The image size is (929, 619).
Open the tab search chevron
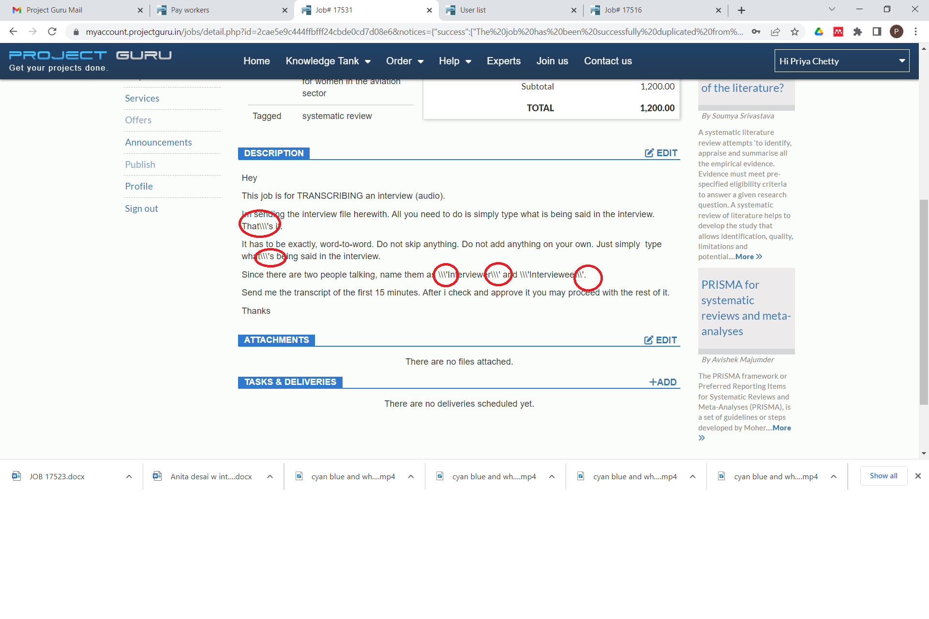832,10
